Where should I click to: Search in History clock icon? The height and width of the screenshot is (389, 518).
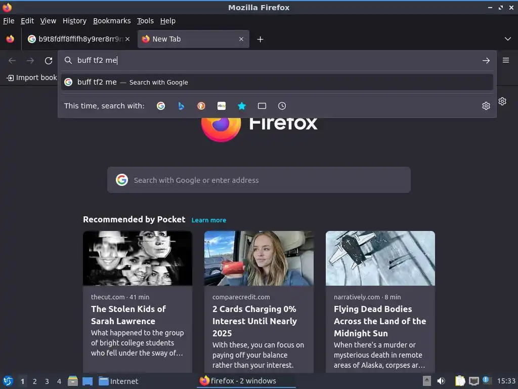click(282, 106)
